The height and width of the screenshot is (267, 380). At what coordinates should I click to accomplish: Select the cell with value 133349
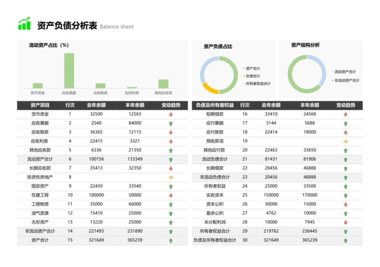tap(135, 159)
